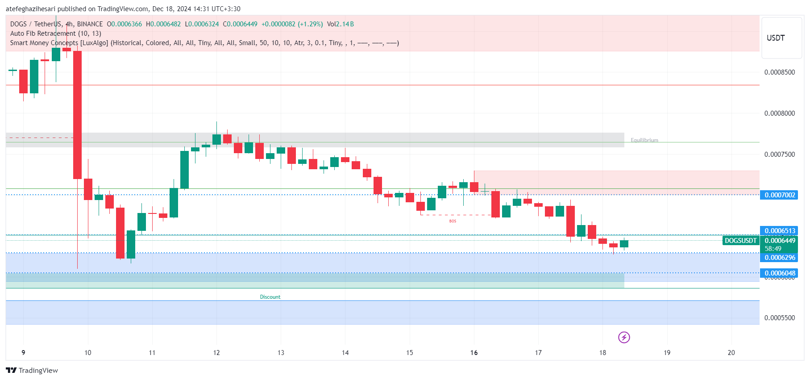Click the 0.0006048 price label

pos(780,273)
